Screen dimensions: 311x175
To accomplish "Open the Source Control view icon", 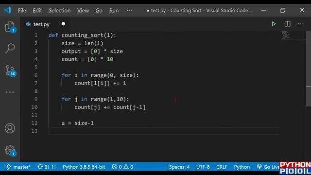I will [10, 71].
